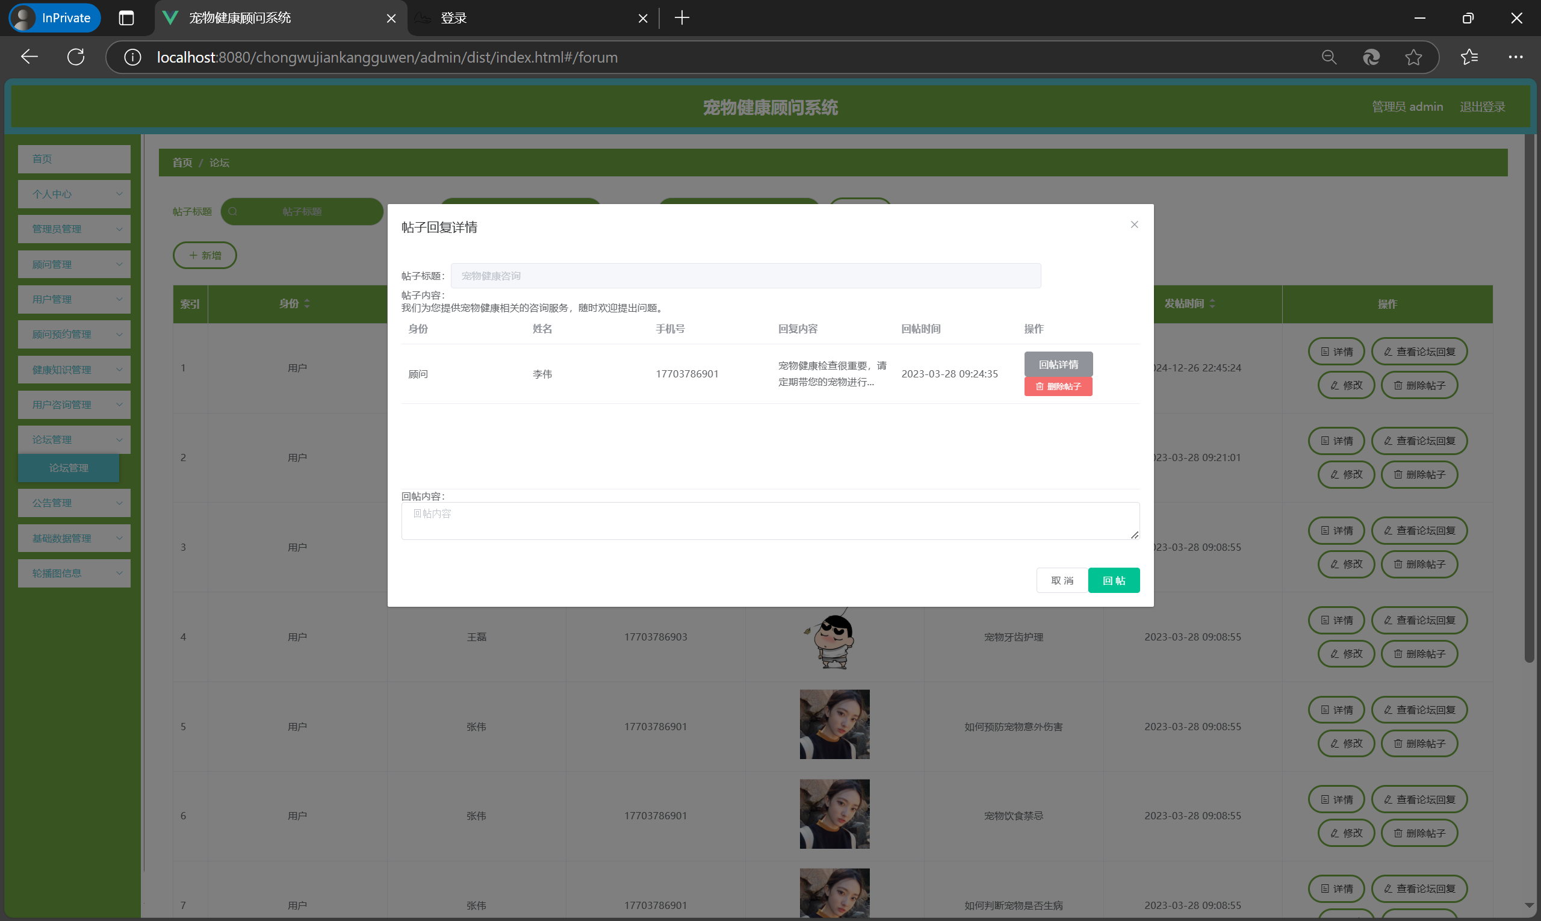The image size is (1541, 921).
Task: Open the browser zoom magnifier icon
Action: click(x=1329, y=57)
